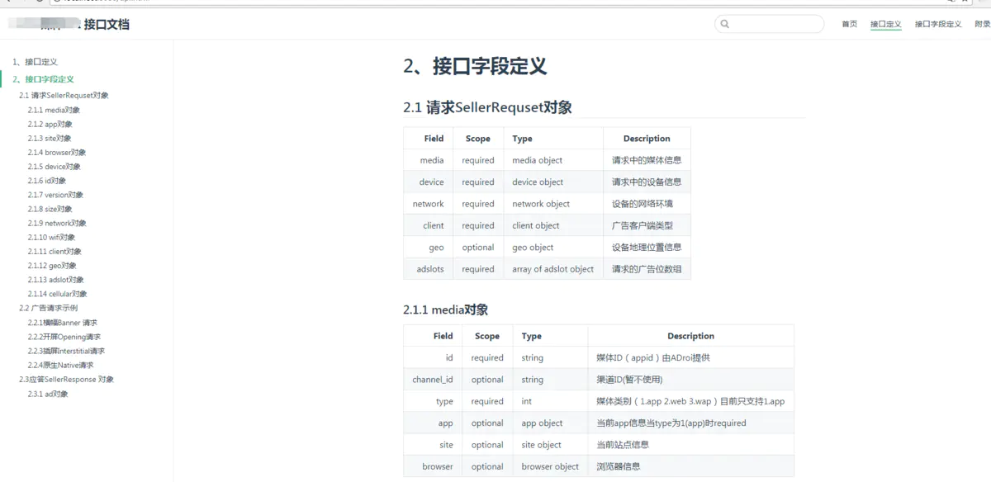The image size is (991, 482).
Task: Open 2.1.1 media对象 from the sidebar
Action: click(55, 109)
